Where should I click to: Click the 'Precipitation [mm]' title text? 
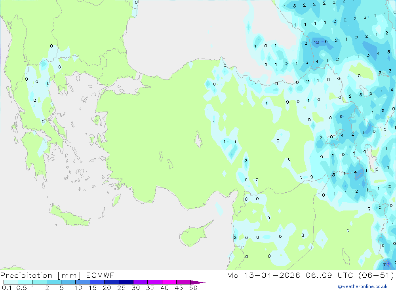point(40,275)
